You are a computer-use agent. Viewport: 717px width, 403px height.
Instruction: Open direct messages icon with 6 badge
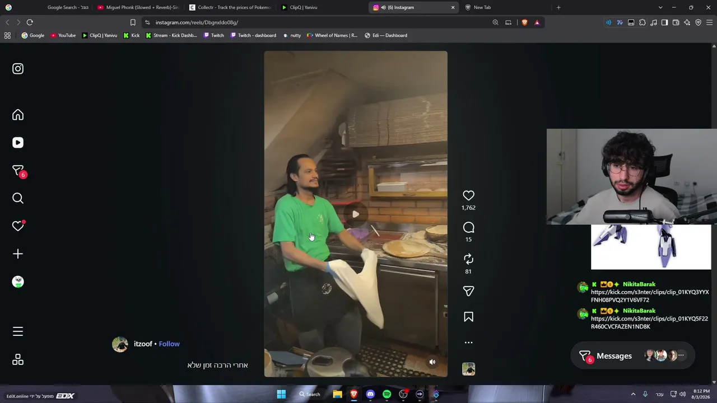[18, 171]
